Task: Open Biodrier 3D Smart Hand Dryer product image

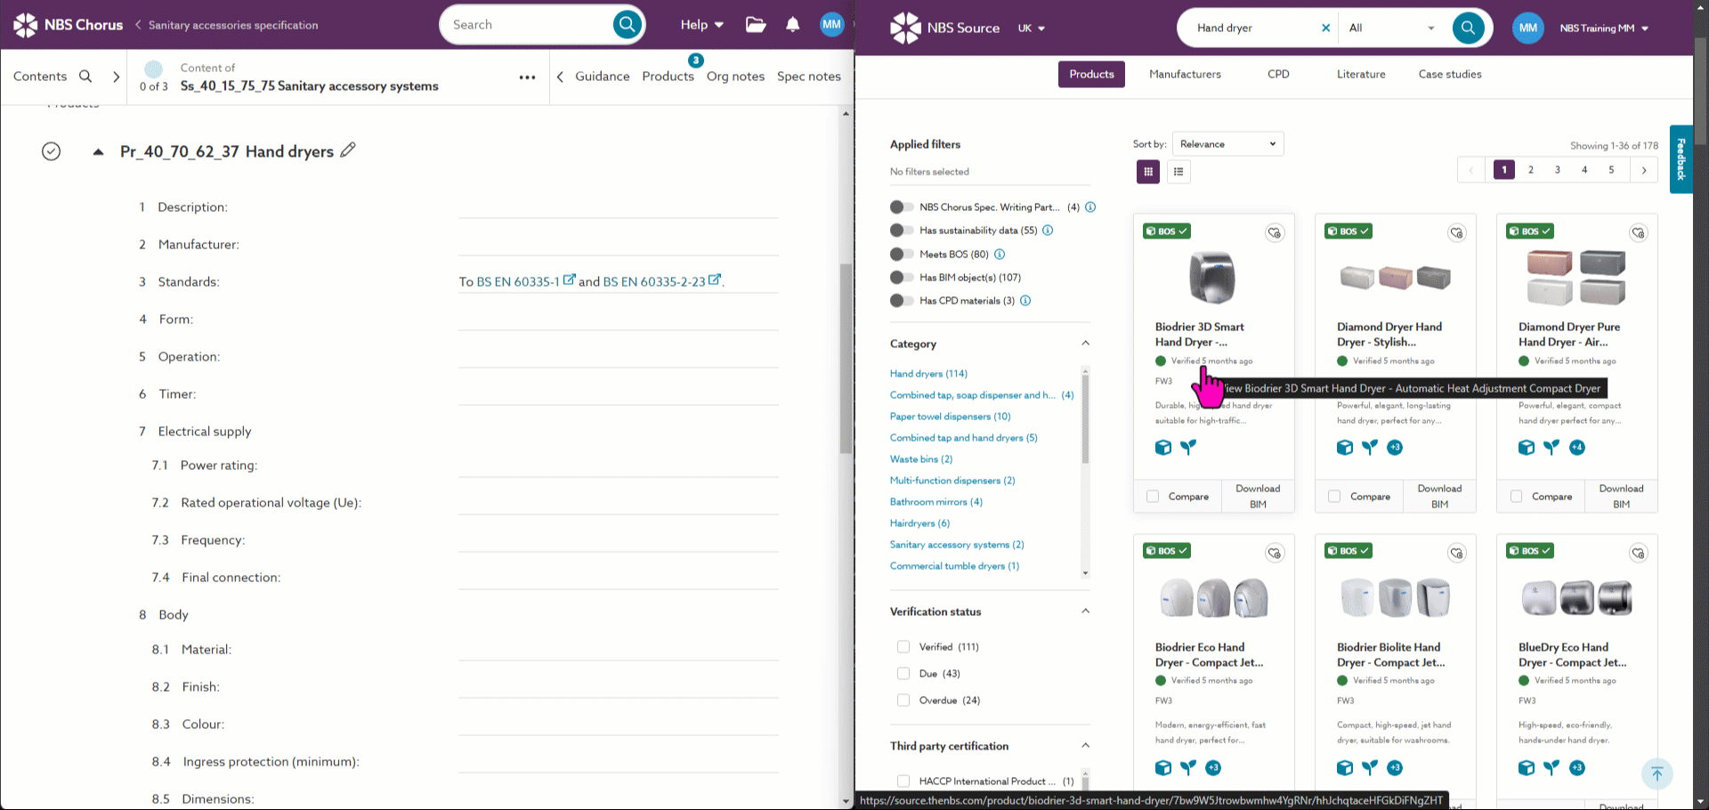Action: click(1212, 277)
